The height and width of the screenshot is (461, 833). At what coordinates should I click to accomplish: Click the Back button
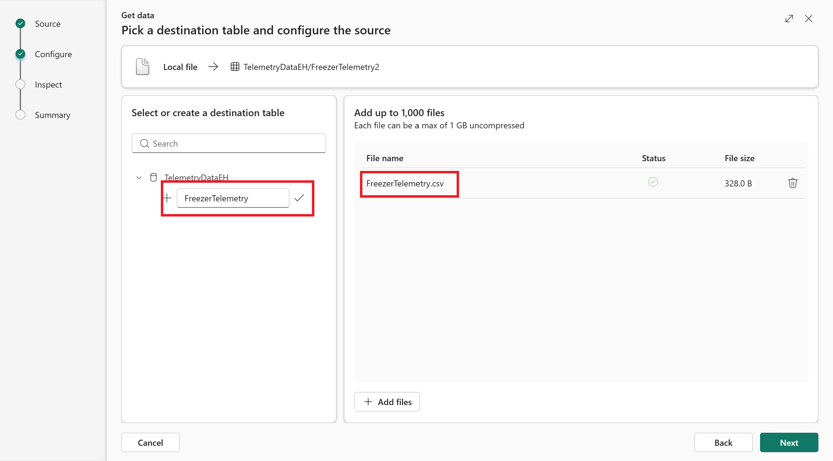(x=723, y=442)
